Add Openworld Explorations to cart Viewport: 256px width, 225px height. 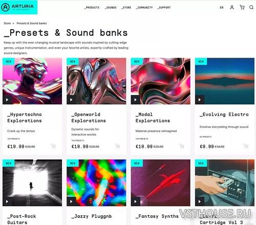click(x=118, y=146)
